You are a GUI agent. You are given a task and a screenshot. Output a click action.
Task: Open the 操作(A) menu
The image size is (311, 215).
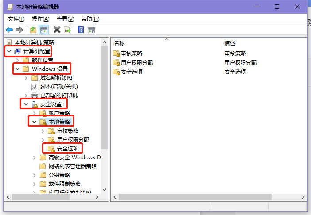(40, 19)
